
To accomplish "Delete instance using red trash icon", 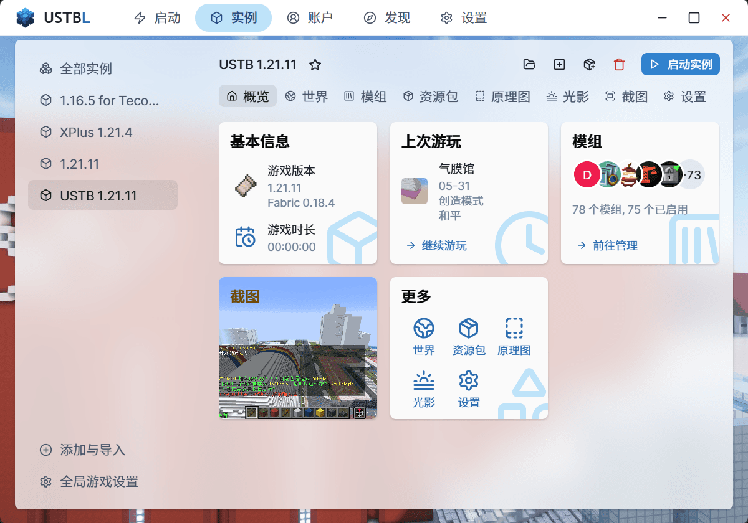I will click(x=619, y=64).
